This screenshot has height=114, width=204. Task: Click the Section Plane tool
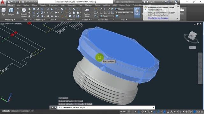point(87,13)
